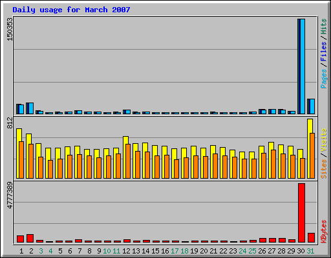Viewport: 331px width, 258px height.
Task: Select the 812 axis value of the middle chart
Action: point(10,123)
